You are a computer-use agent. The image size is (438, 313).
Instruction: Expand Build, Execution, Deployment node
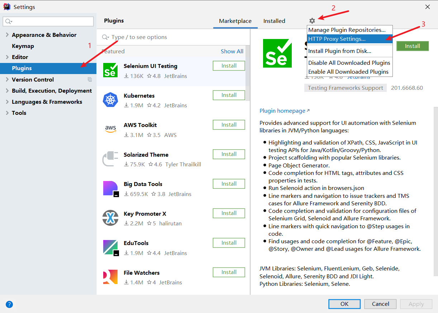pyautogui.click(x=7, y=91)
